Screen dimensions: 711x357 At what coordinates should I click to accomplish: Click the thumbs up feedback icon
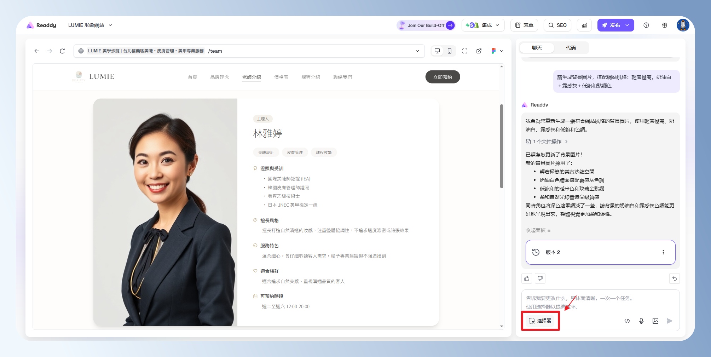527,278
